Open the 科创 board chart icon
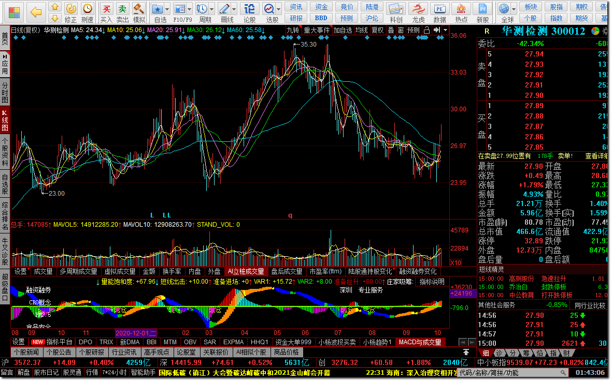Viewport: 612px width, 381px height. 395,9
